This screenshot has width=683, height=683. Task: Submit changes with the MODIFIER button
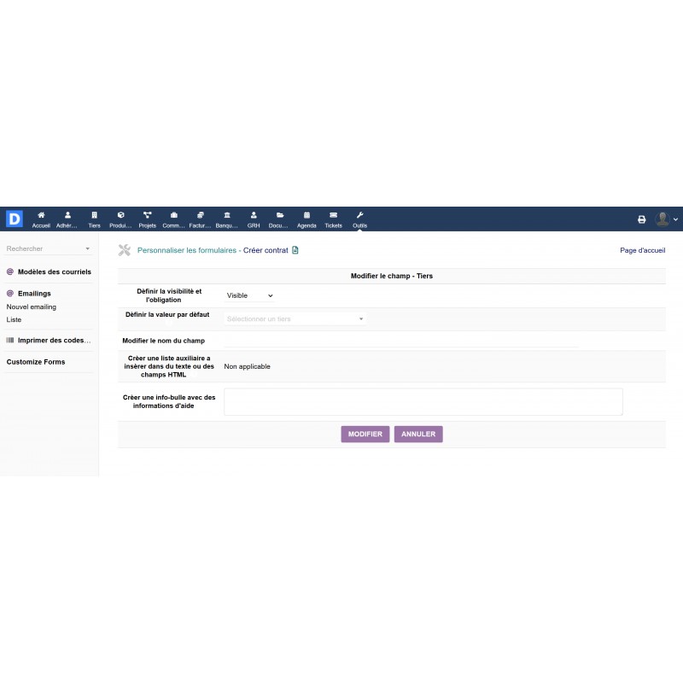pos(365,434)
